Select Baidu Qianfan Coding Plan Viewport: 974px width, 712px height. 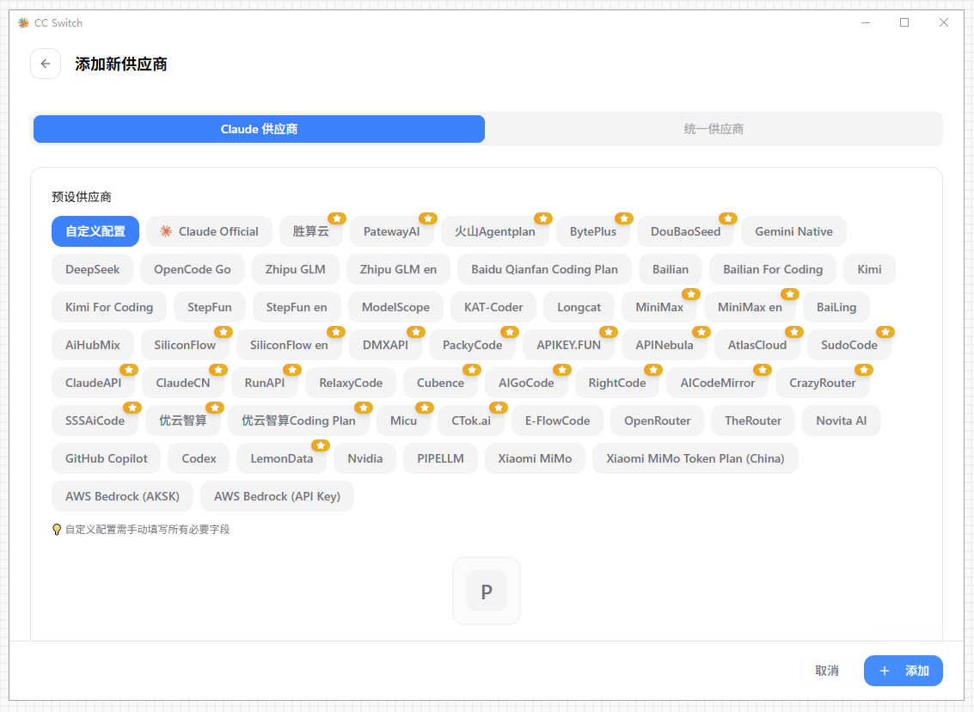[x=544, y=269]
